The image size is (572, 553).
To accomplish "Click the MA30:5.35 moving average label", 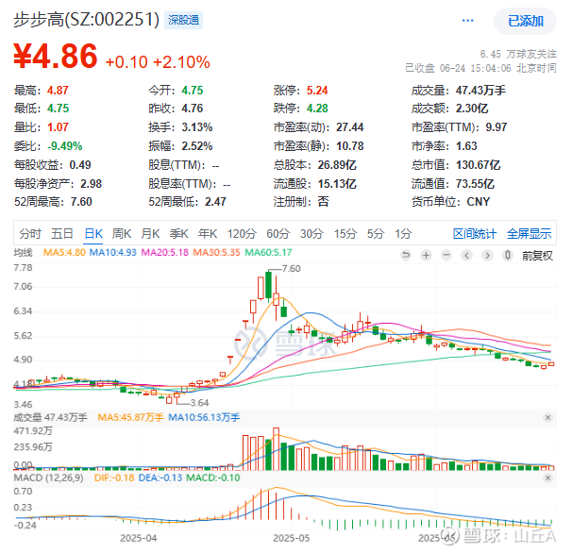I will coord(217,252).
